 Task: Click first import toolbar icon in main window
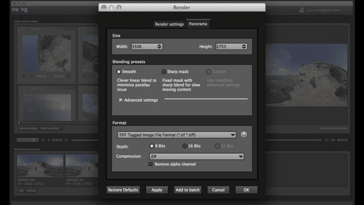[15, 10]
